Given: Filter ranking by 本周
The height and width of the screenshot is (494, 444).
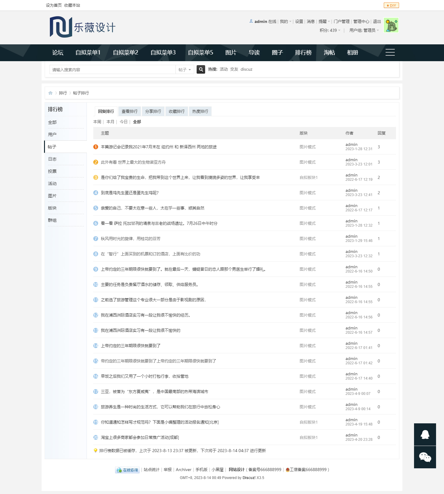Looking at the screenshot, I should pyautogui.click(x=97, y=122).
